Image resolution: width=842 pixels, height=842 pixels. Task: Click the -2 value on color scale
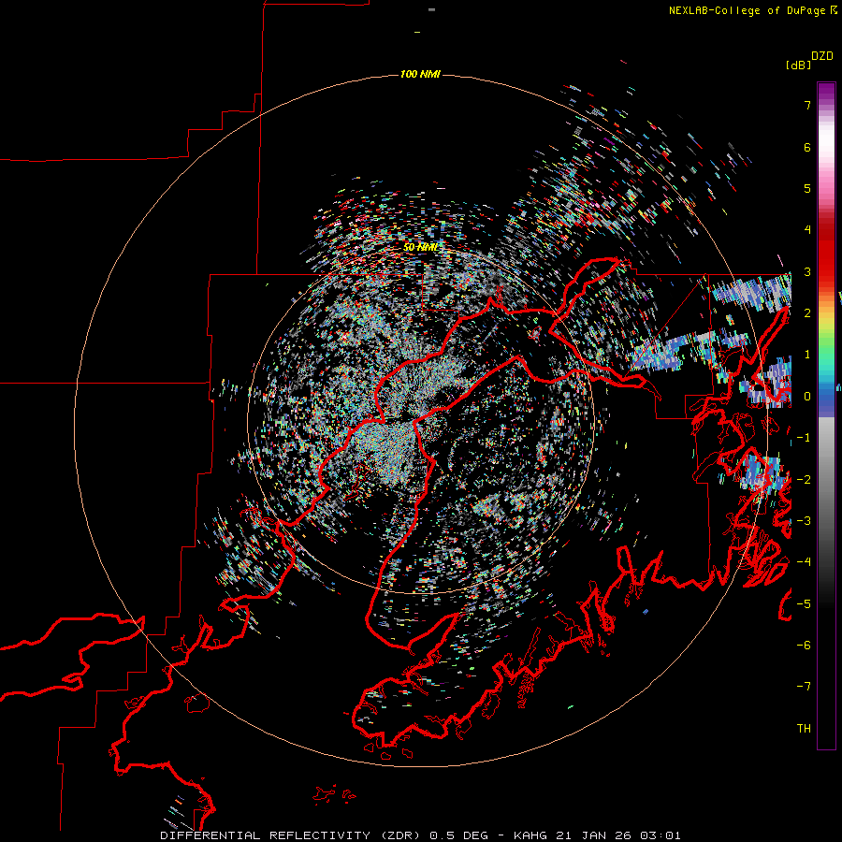pos(804,480)
